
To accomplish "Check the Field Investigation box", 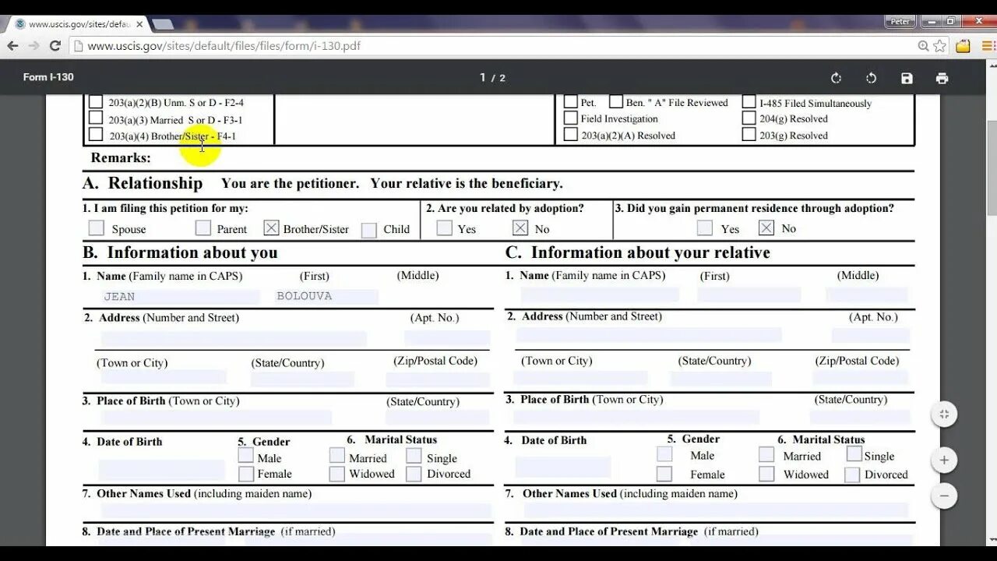I will coord(571,118).
